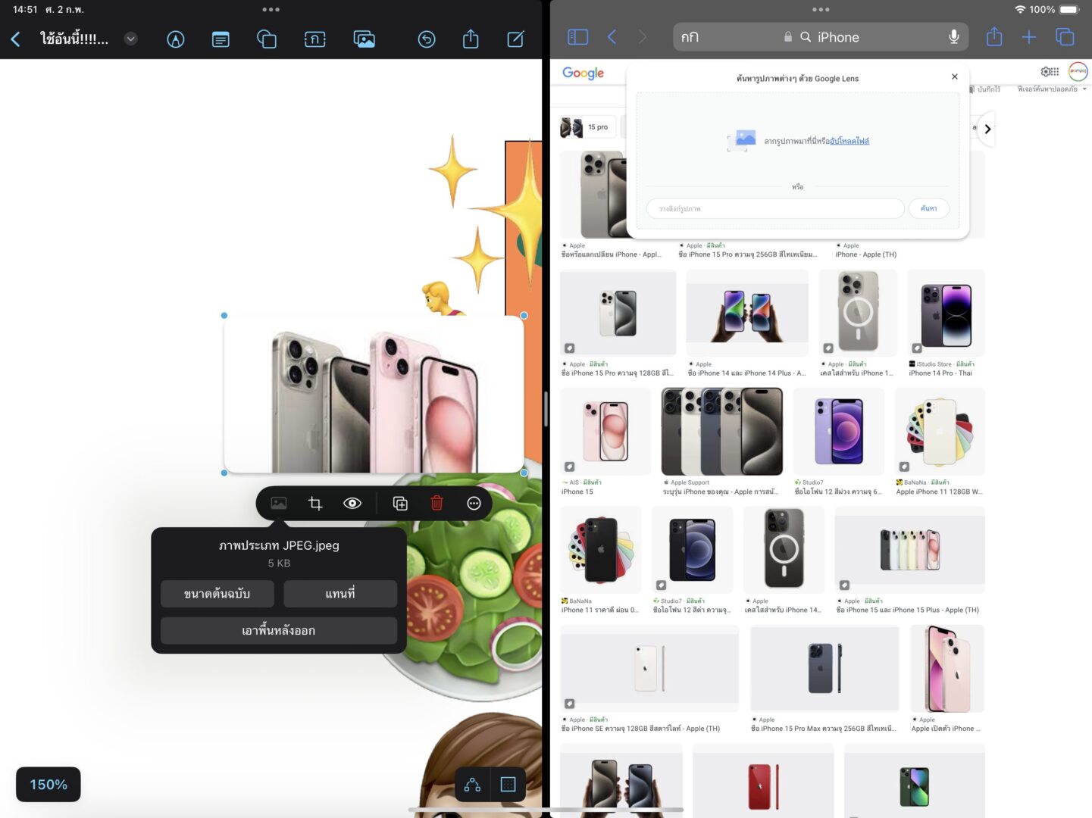1092x818 pixels.
Task: Select เอาพื้นหลังออก remove background
Action: 279,630
